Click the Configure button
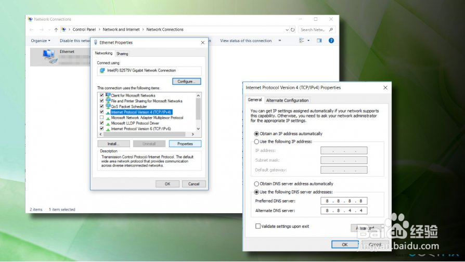Image resolution: width=465 pixels, height=262 pixels. pyautogui.click(x=187, y=82)
